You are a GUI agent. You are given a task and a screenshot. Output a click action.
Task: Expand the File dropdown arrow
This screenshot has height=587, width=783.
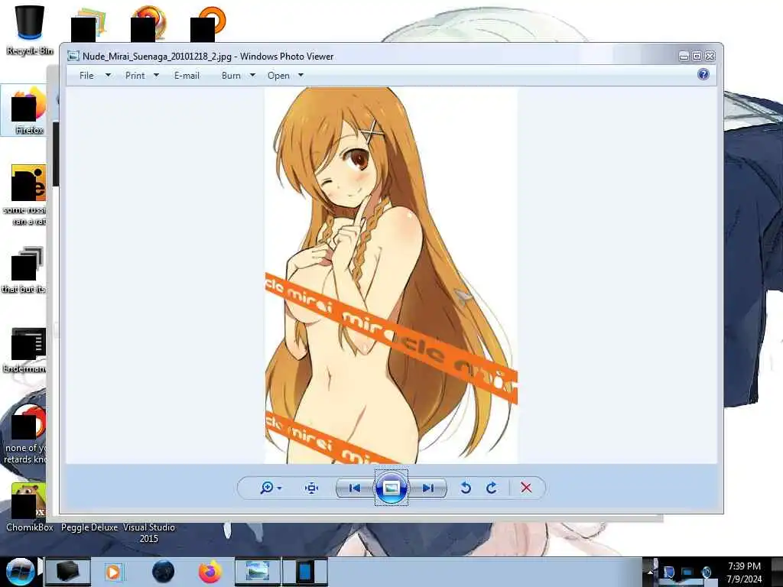(108, 76)
